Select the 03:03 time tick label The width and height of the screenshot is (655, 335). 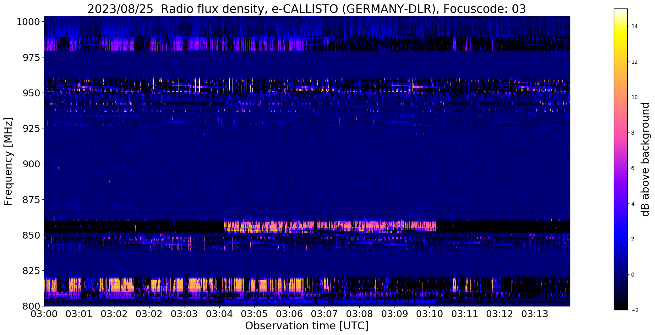(x=184, y=314)
